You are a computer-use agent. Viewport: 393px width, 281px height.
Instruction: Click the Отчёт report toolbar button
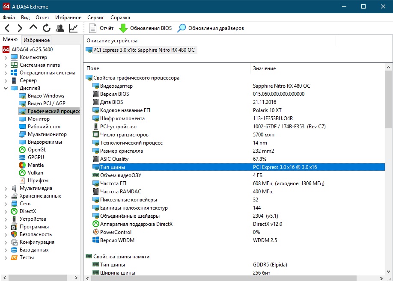tap(101, 28)
